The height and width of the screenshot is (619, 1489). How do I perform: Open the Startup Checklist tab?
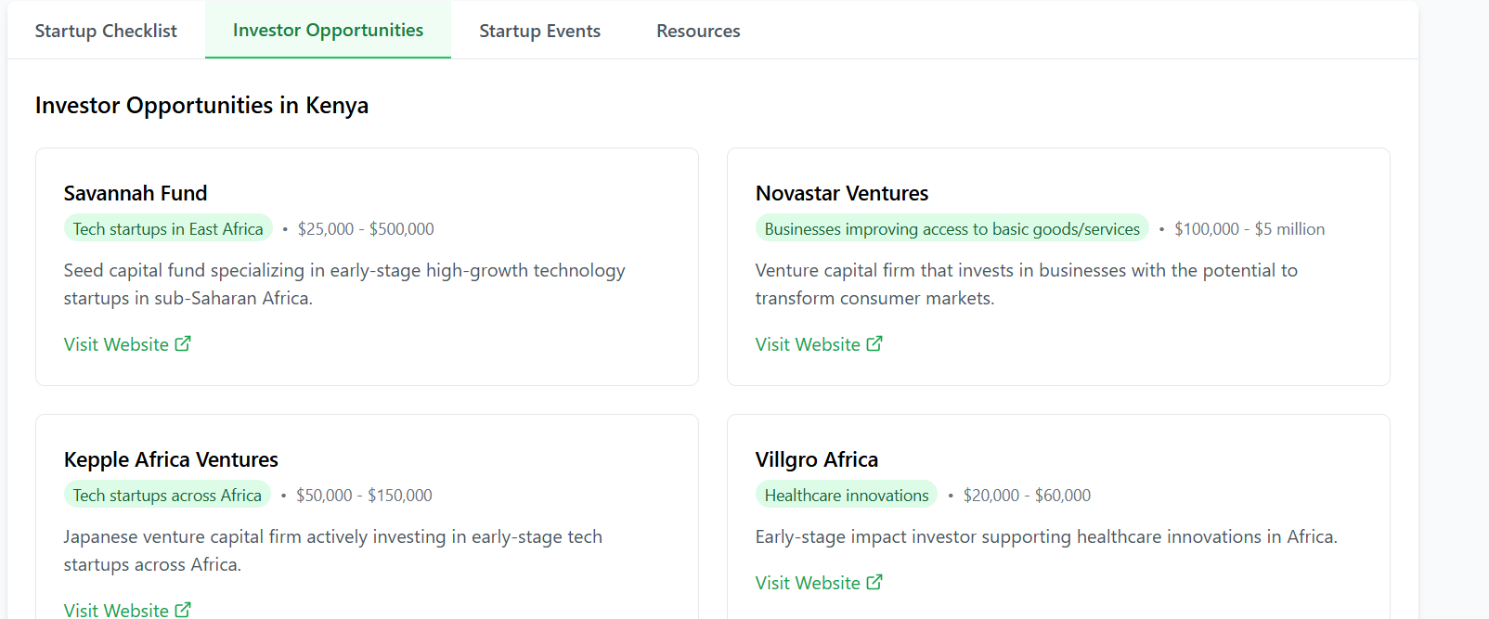coord(106,31)
